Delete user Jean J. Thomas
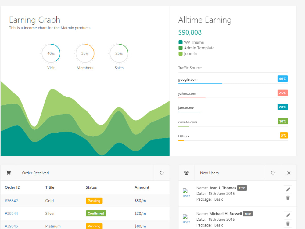This screenshot has height=229, width=305. point(288,198)
